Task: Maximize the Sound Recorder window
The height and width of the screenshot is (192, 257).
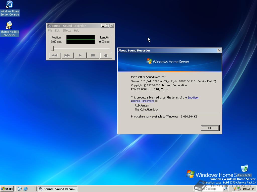Action: [107, 26]
